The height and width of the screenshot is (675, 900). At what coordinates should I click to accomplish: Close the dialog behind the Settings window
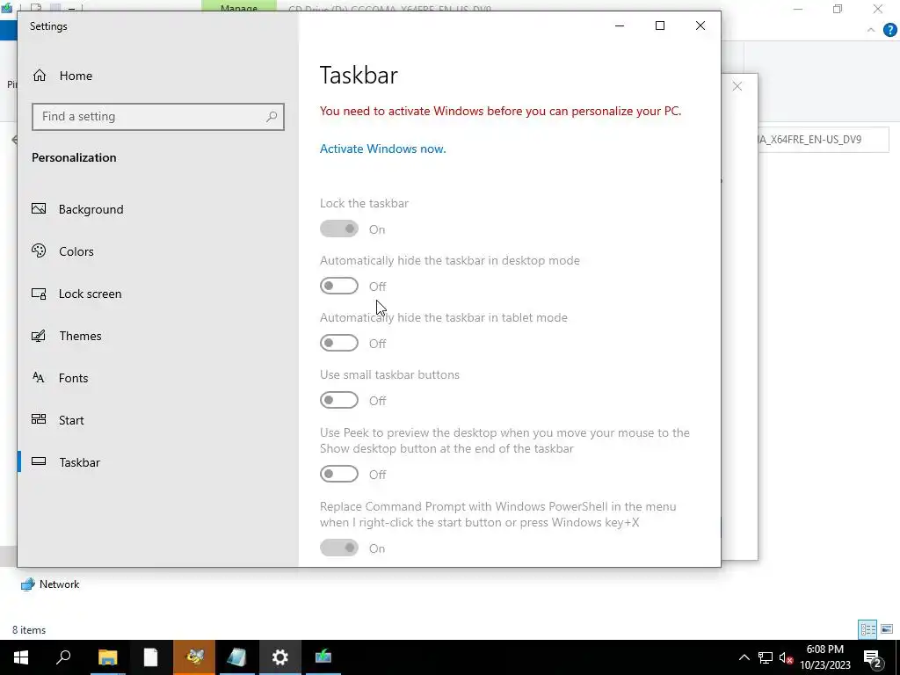[x=737, y=87]
